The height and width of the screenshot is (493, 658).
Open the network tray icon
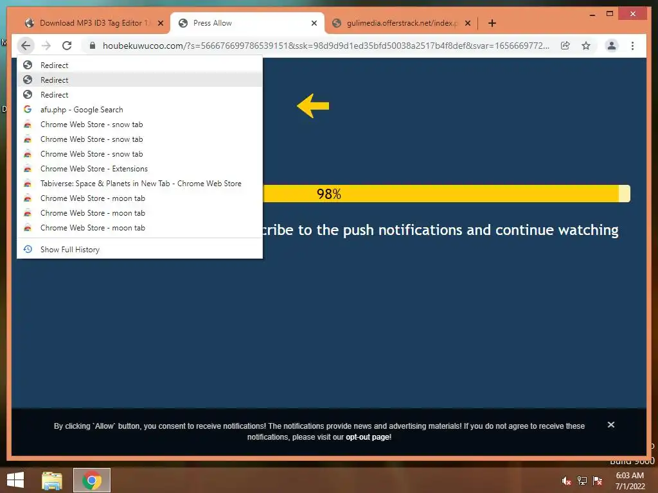click(582, 481)
